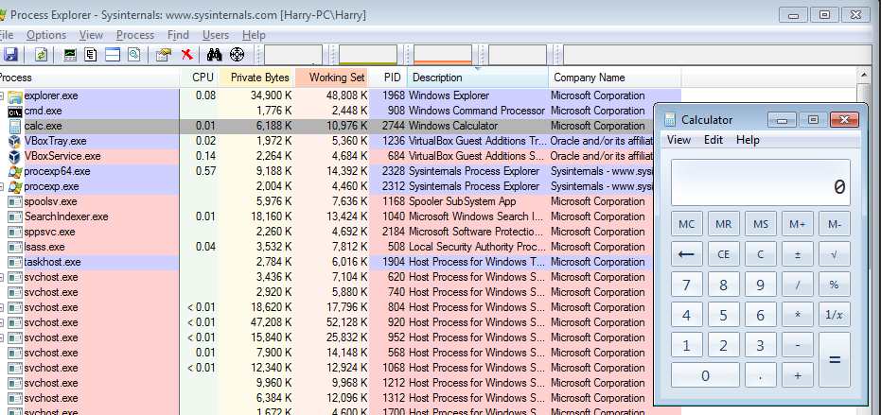The width and height of the screenshot is (881, 415).
Task: Open System Information graph icon
Action: click(x=70, y=55)
